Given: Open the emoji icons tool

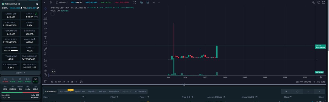Looking at the screenshot, I should tap(45, 42).
